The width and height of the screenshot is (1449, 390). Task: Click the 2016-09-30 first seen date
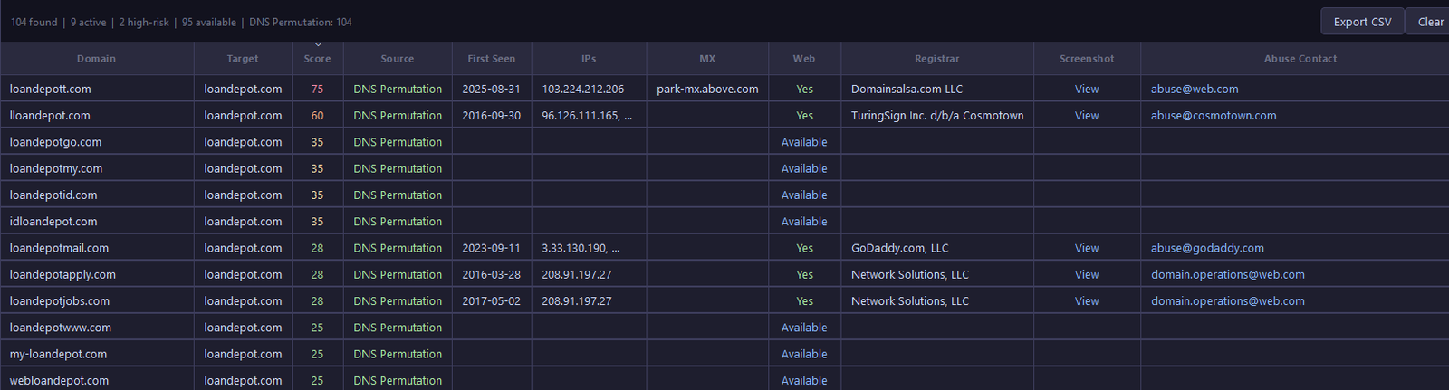(491, 115)
